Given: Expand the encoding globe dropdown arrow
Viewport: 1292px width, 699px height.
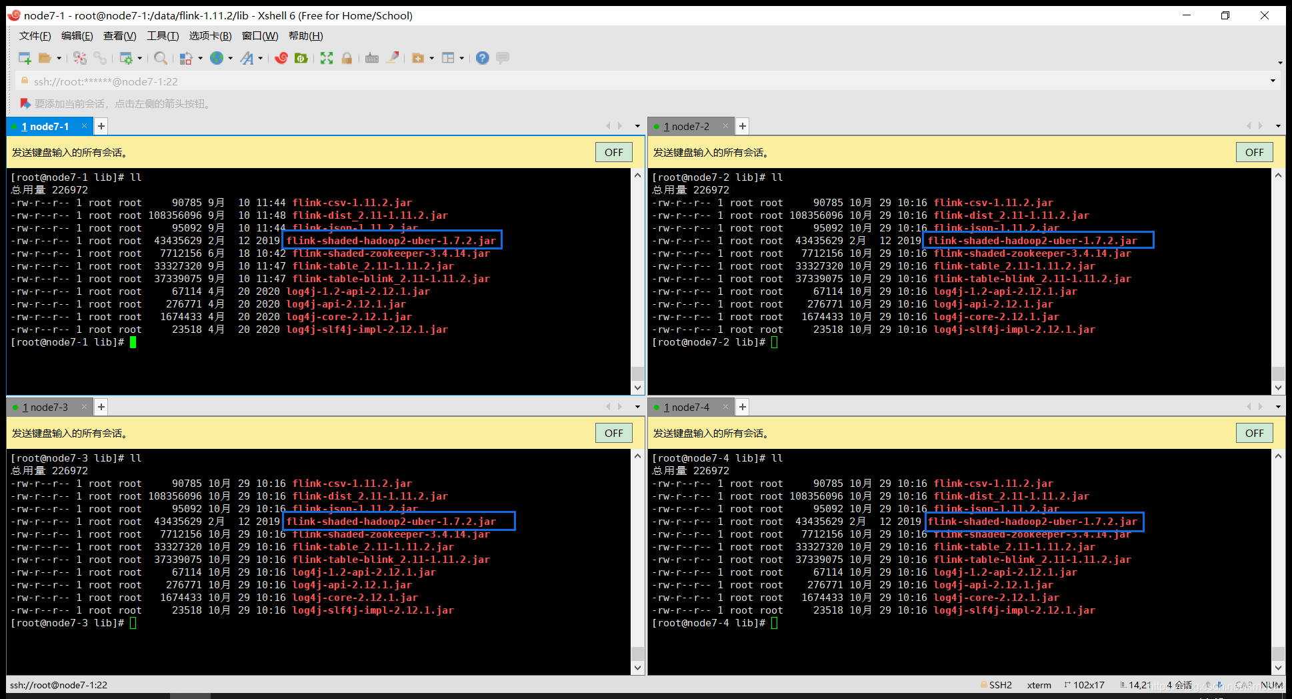Looking at the screenshot, I should pyautogui.click(x=231, y=59).
